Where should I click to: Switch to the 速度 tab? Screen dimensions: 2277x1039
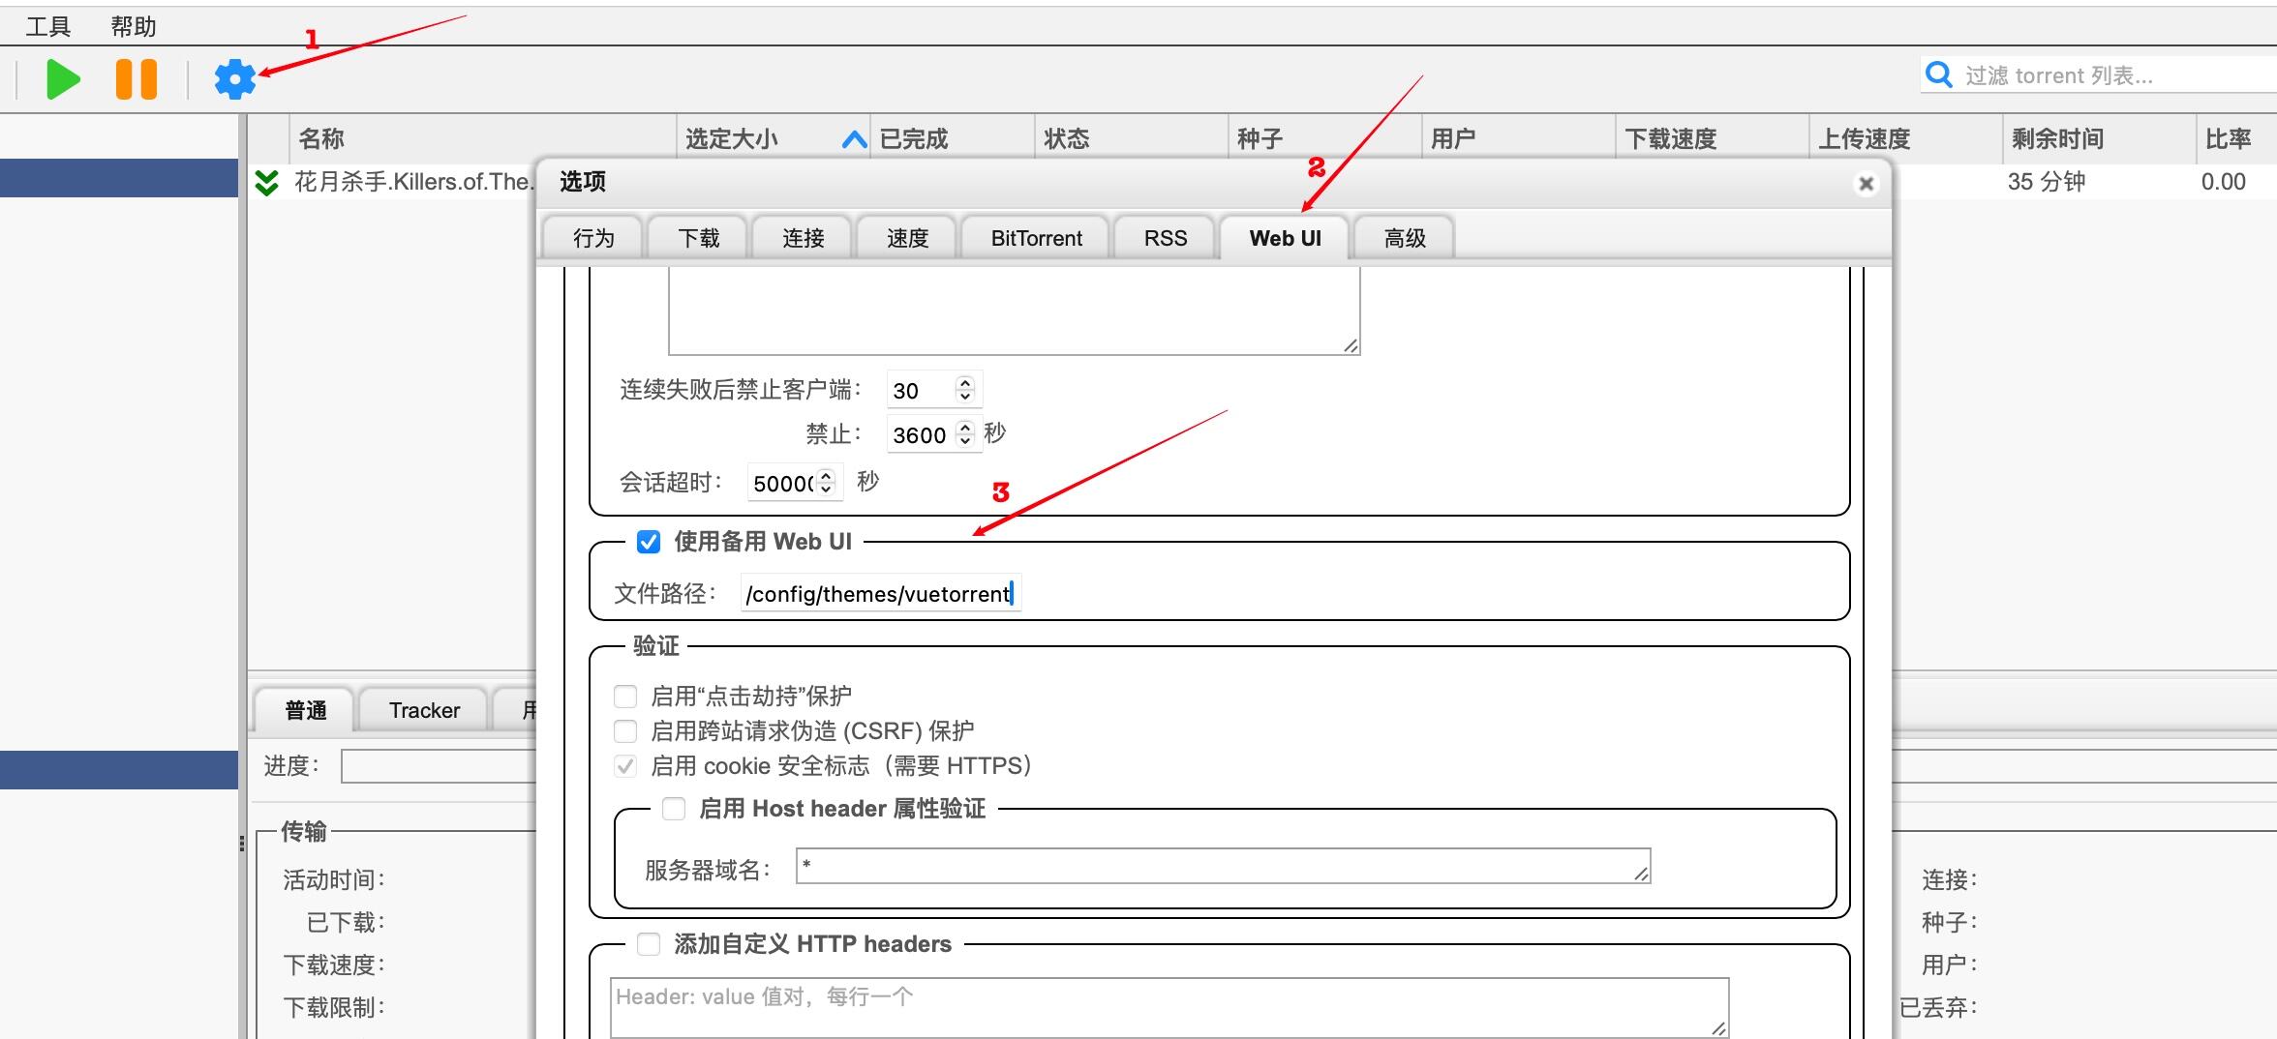(908, 238)
